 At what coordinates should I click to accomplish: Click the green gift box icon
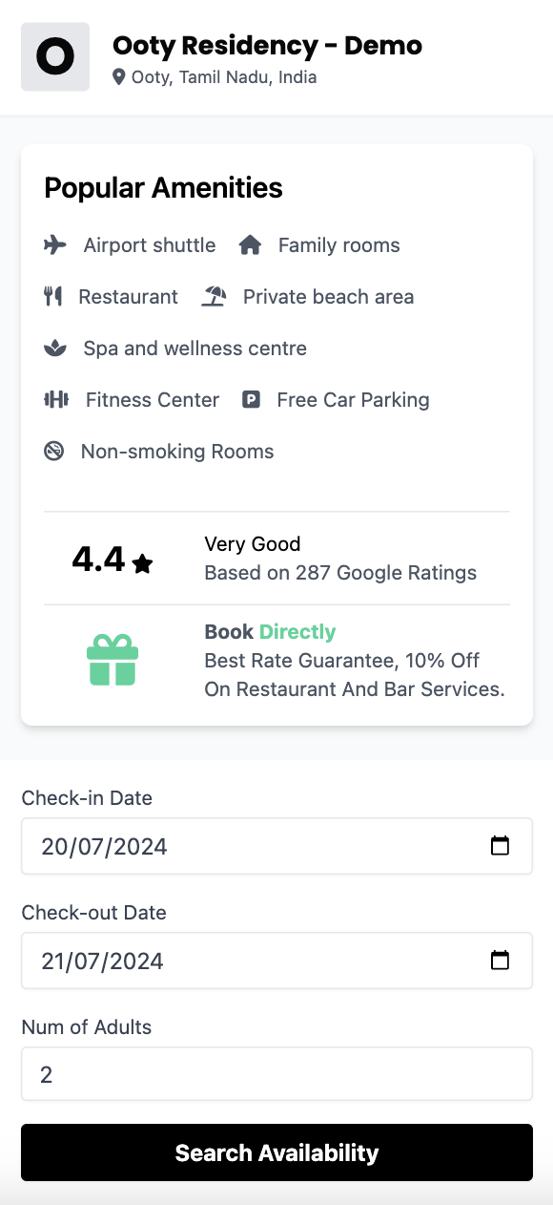tap(113, 661)
